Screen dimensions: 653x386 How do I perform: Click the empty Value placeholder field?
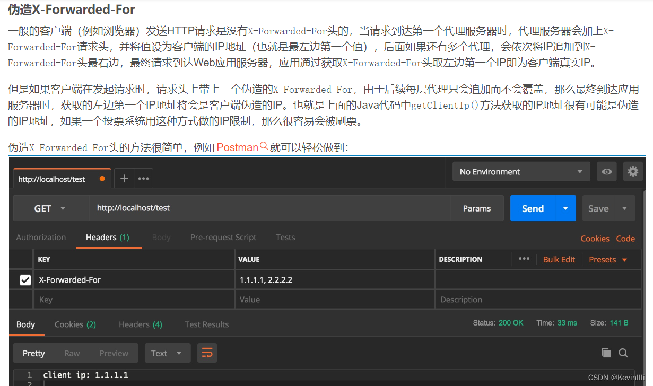point(335,300)
